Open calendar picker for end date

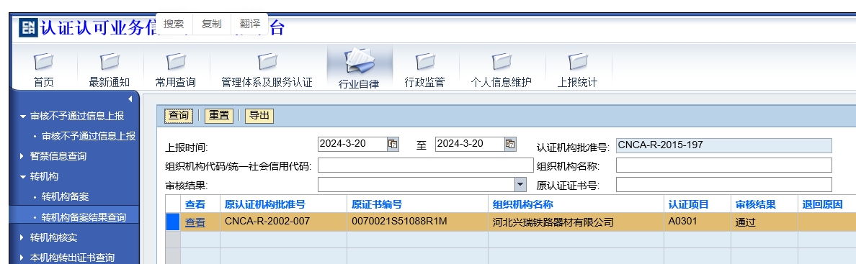point(510,145)
